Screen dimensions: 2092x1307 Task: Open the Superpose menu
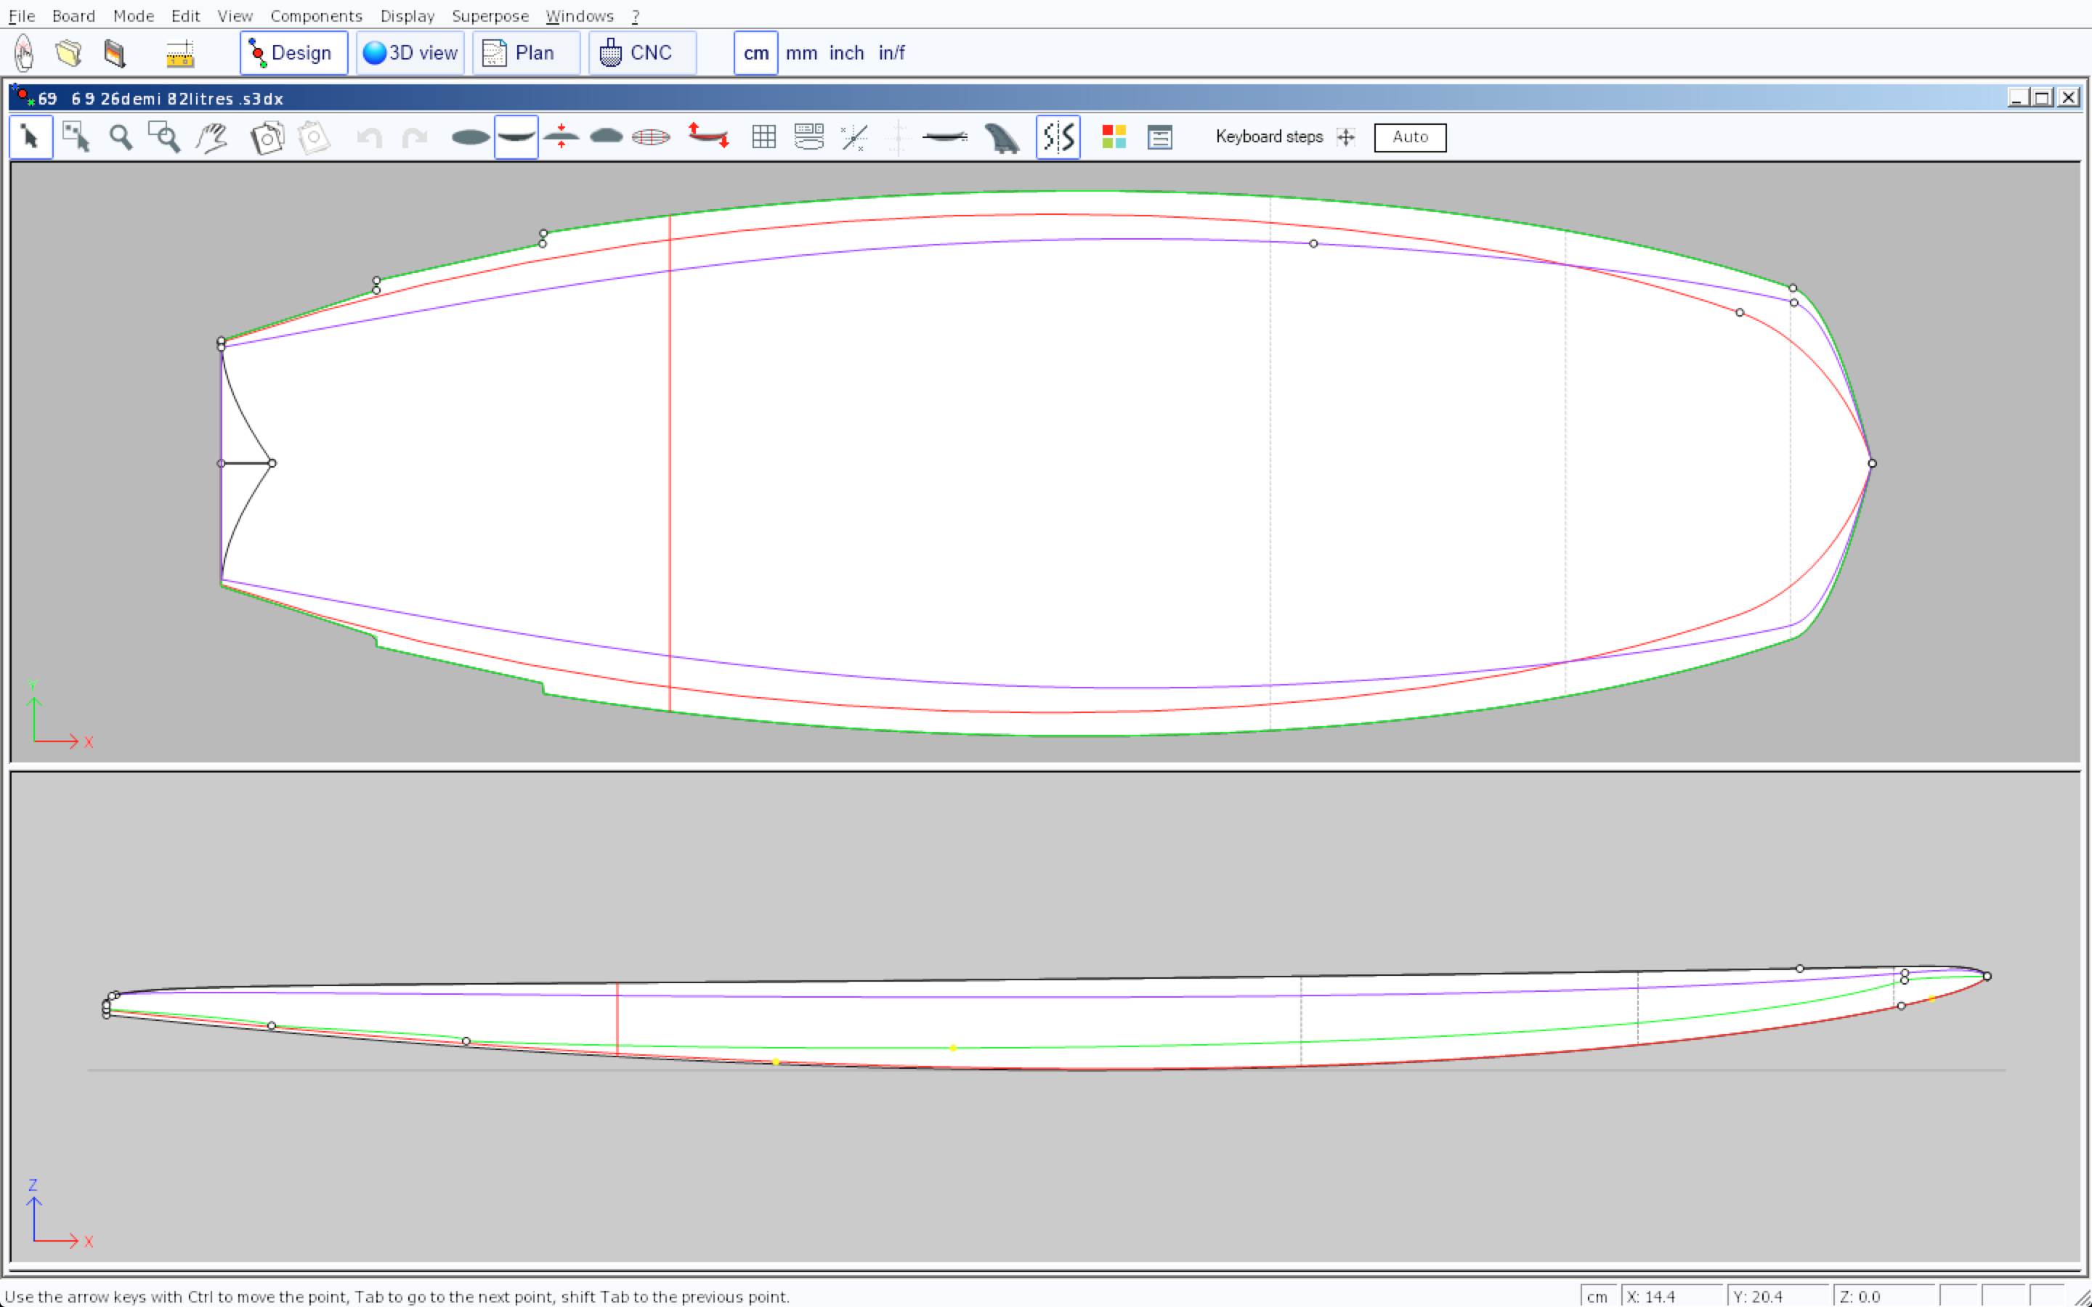pyautogui.click(x=490, y=15)
